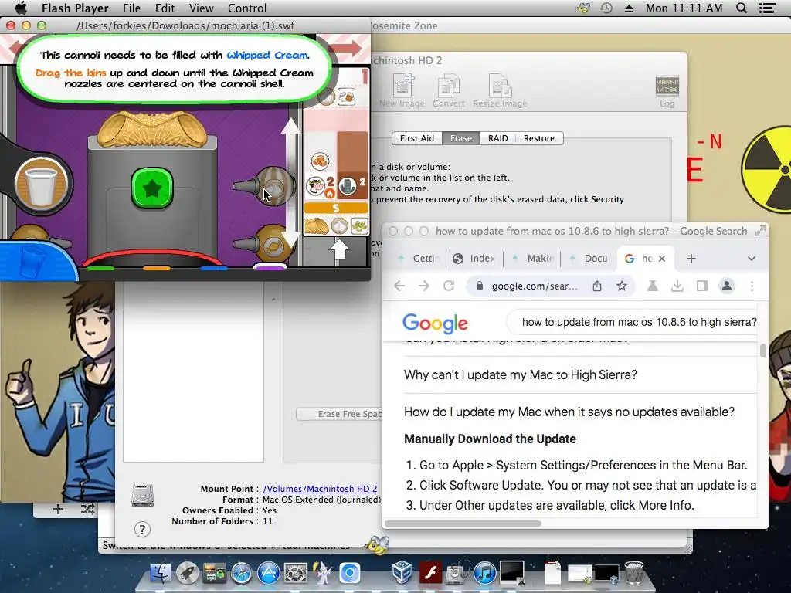Image resolution: width=791 pixels, height=593 pixels.
Task: Click the share icon in Chrome address bar
Action: click(597, 286)
